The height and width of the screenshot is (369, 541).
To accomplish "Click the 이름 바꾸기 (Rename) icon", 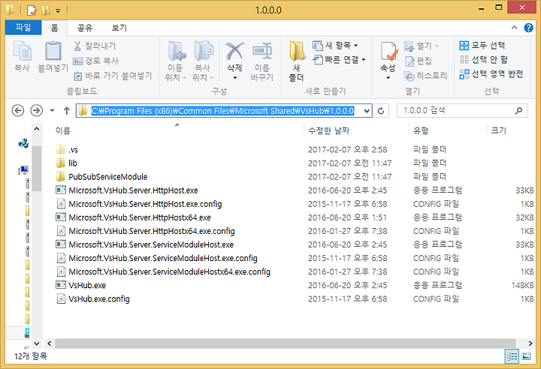I will 262,51.
